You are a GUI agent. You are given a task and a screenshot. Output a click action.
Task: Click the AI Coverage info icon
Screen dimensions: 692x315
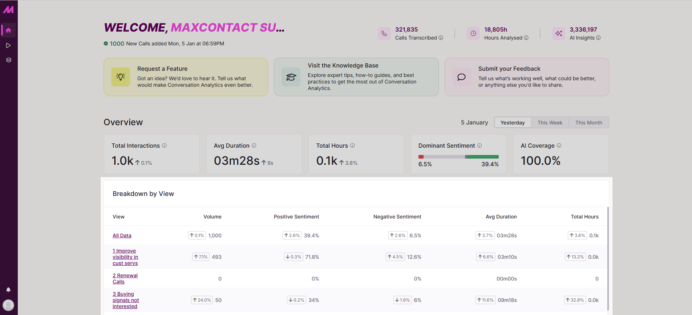coord(559,146)
